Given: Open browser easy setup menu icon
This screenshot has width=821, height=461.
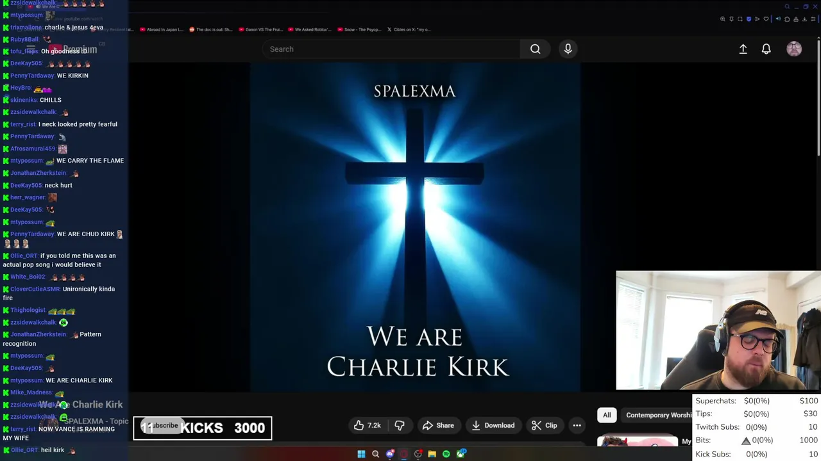Looking at the screenshot, I should pos(813,19).
